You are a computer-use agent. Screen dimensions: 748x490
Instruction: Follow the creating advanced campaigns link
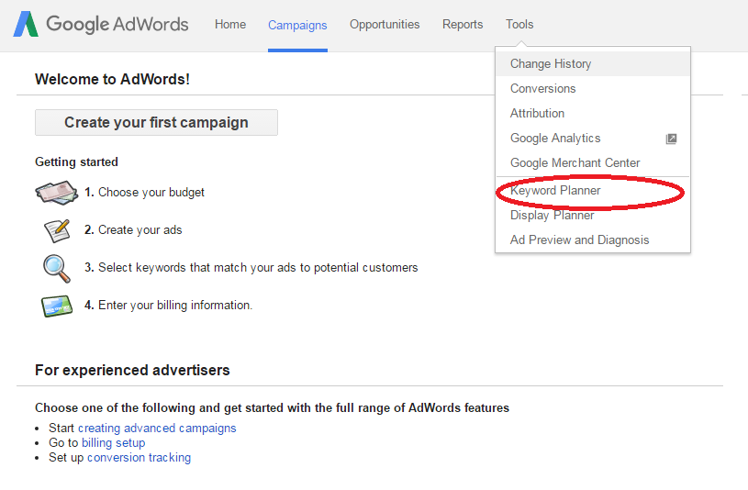click(157, 429)
